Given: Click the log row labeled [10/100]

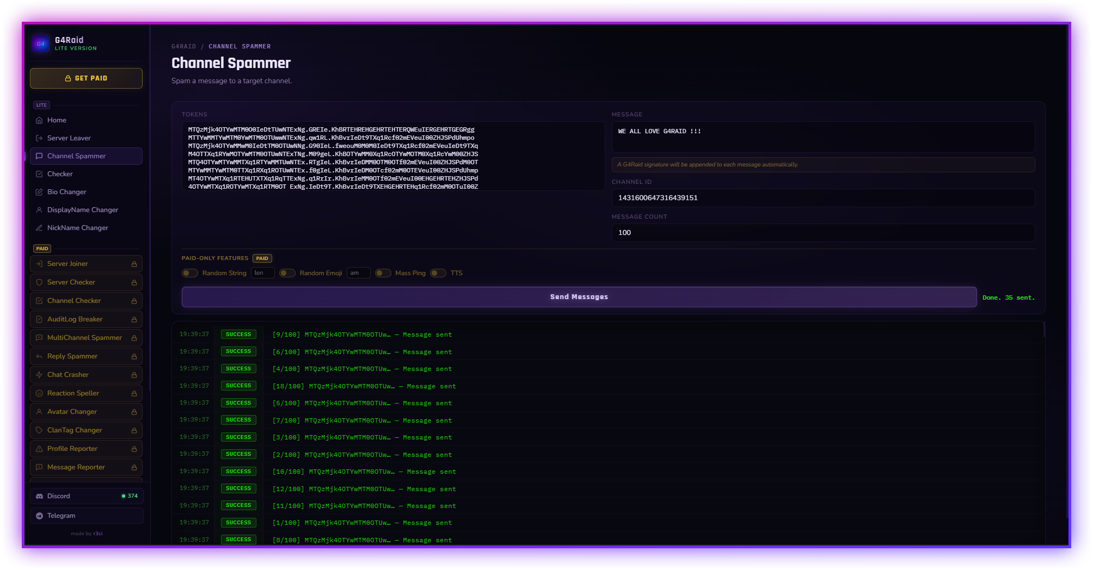Looking at the screenshot, I should click(x=608, y=472).
